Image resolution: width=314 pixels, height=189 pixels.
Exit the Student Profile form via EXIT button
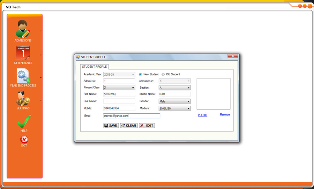pyautogui.click(x=147, y=126)
